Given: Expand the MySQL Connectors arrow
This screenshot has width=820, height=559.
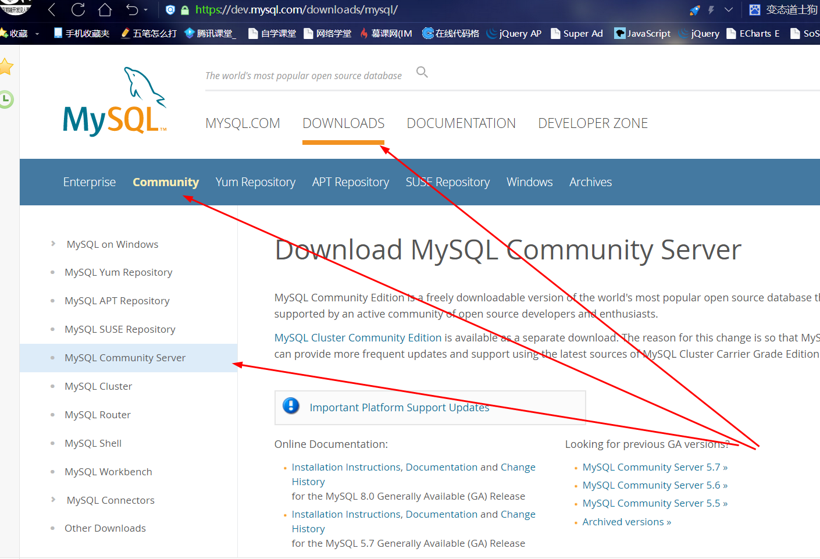Looking at the screenshot, I should (x=53, y=500).
